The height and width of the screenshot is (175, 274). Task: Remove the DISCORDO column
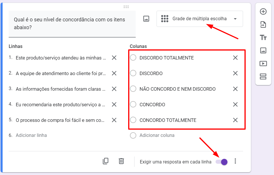click(235, 73)
